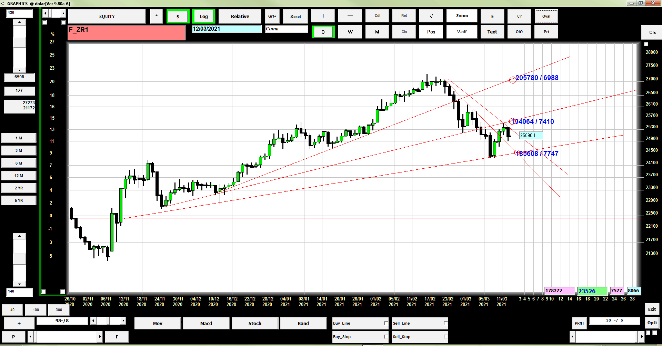Select the weekly (W) timeframe

click(350, 32)
